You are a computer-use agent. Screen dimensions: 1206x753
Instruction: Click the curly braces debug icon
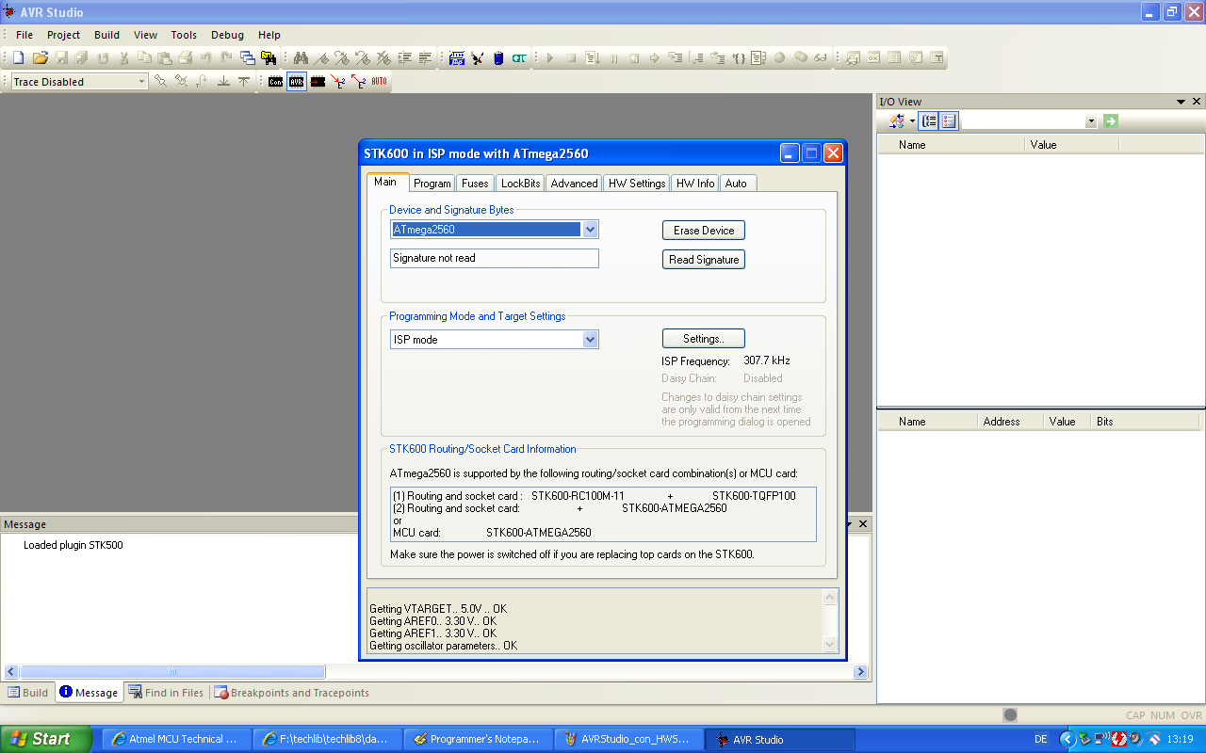pos(738,58)
